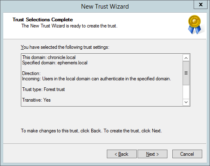
Task: Cancel the New Trust Wizard
Action: click(x=187, y=154)
